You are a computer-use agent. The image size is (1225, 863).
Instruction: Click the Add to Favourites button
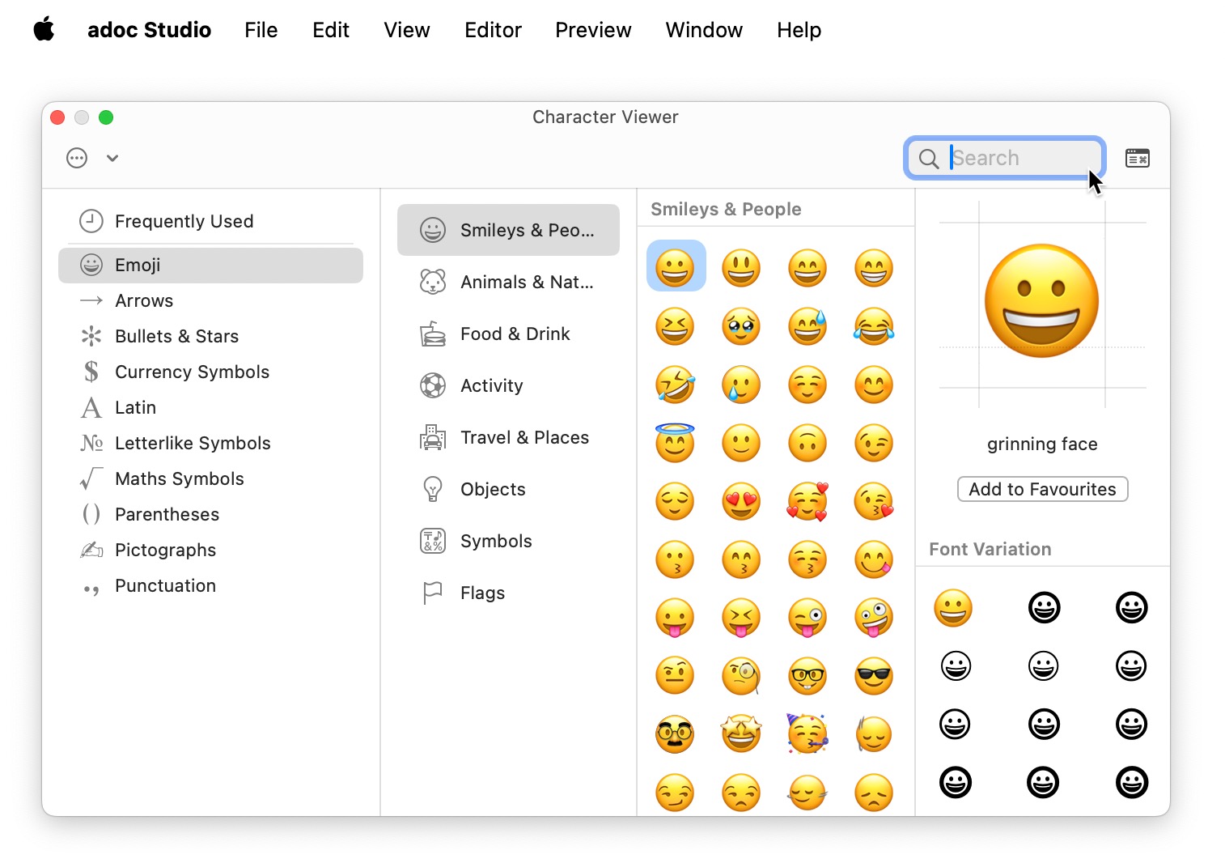[1042, 489]
